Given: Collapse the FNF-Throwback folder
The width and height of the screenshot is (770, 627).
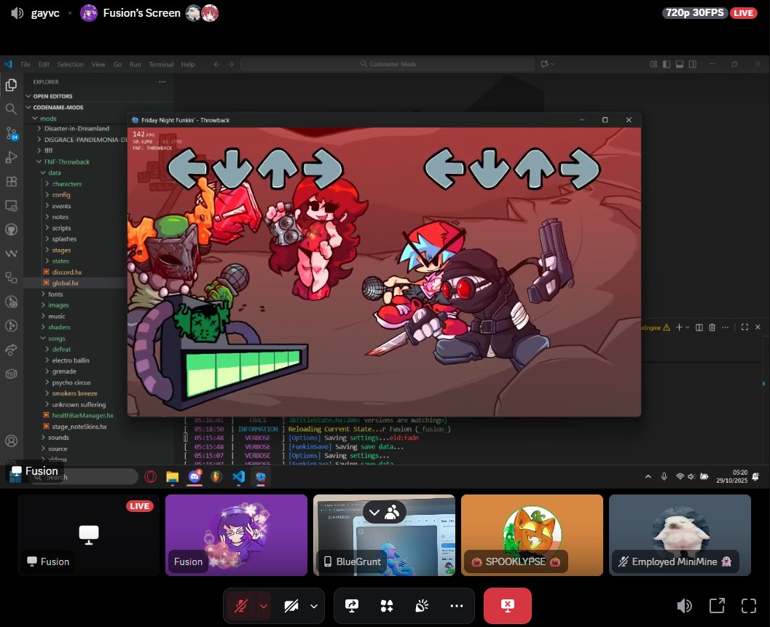Looking at the screenshot, I should (66, 162).
